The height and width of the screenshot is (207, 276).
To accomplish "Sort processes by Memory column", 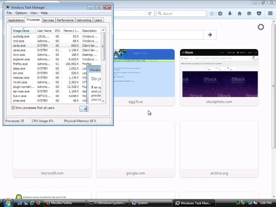I will pos(71,31).
